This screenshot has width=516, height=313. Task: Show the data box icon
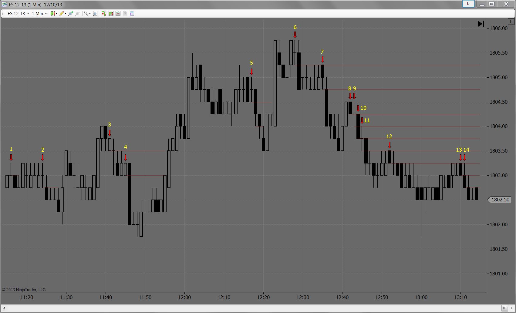point(95,14)
